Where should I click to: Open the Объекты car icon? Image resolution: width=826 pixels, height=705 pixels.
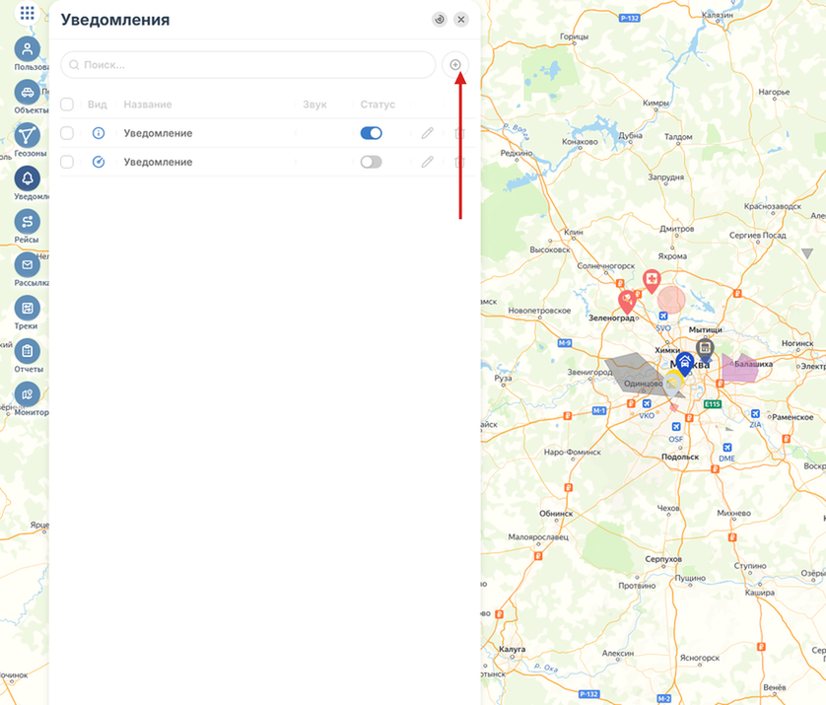tap(28, 93)
